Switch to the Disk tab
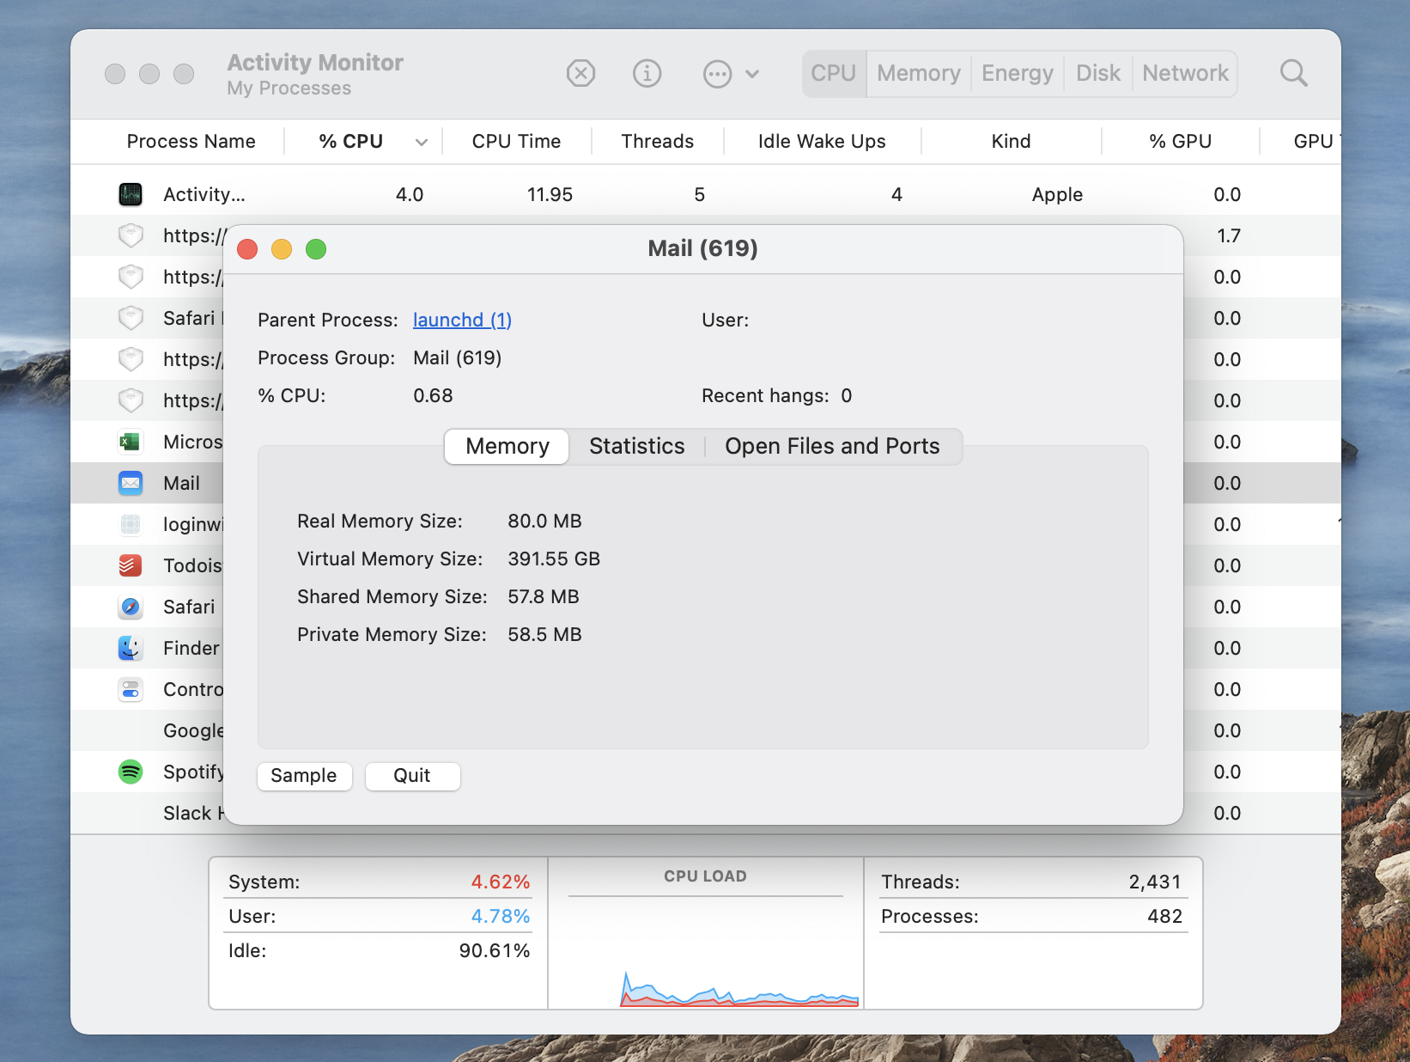Screen dimensions: 1410x1062 tap(1098, 73)
